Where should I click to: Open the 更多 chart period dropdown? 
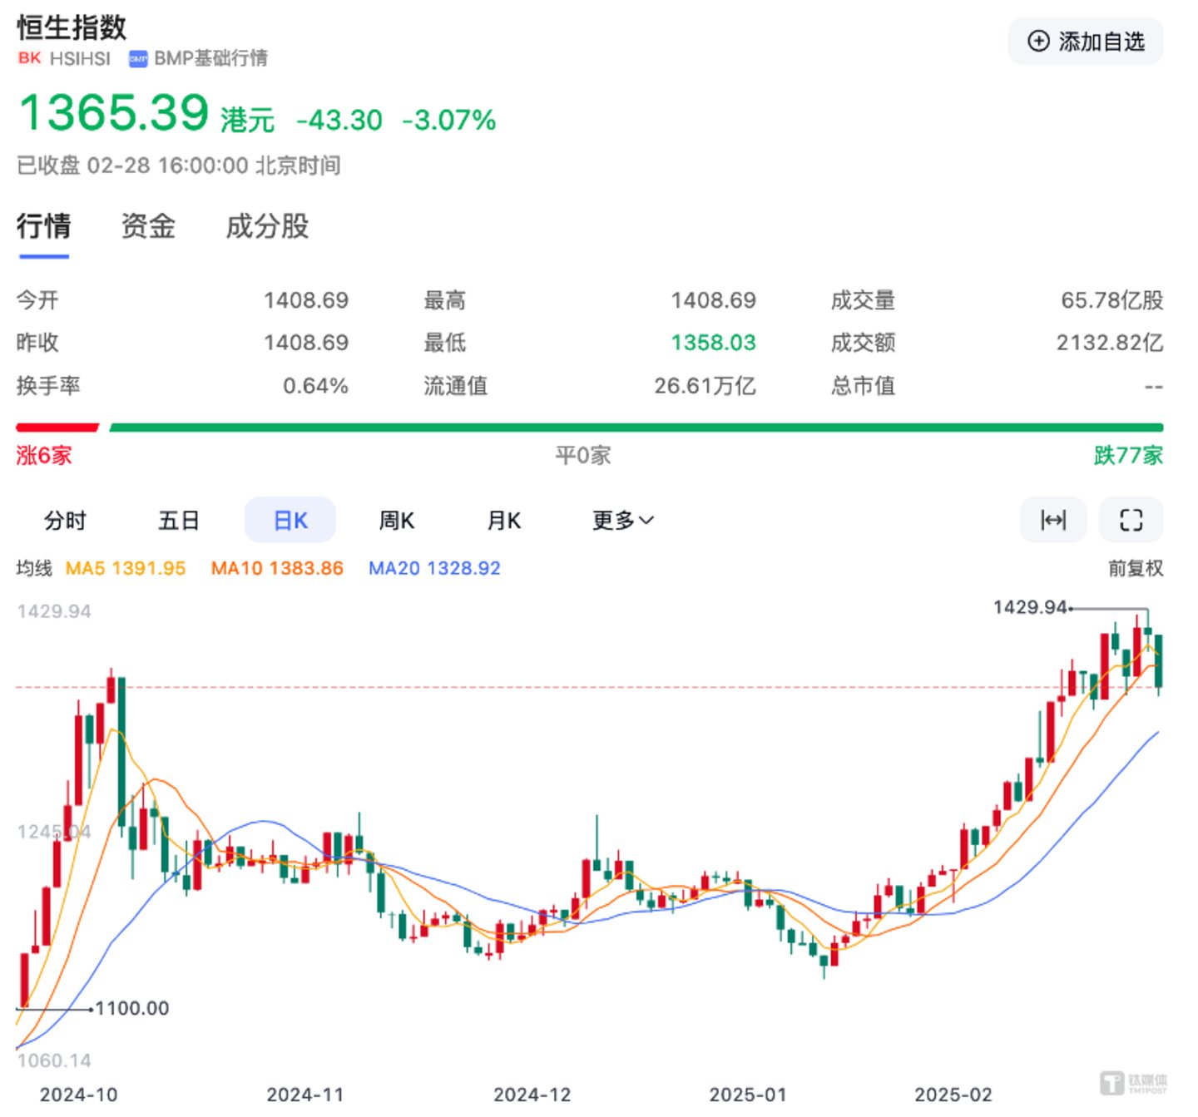point(622,521)
